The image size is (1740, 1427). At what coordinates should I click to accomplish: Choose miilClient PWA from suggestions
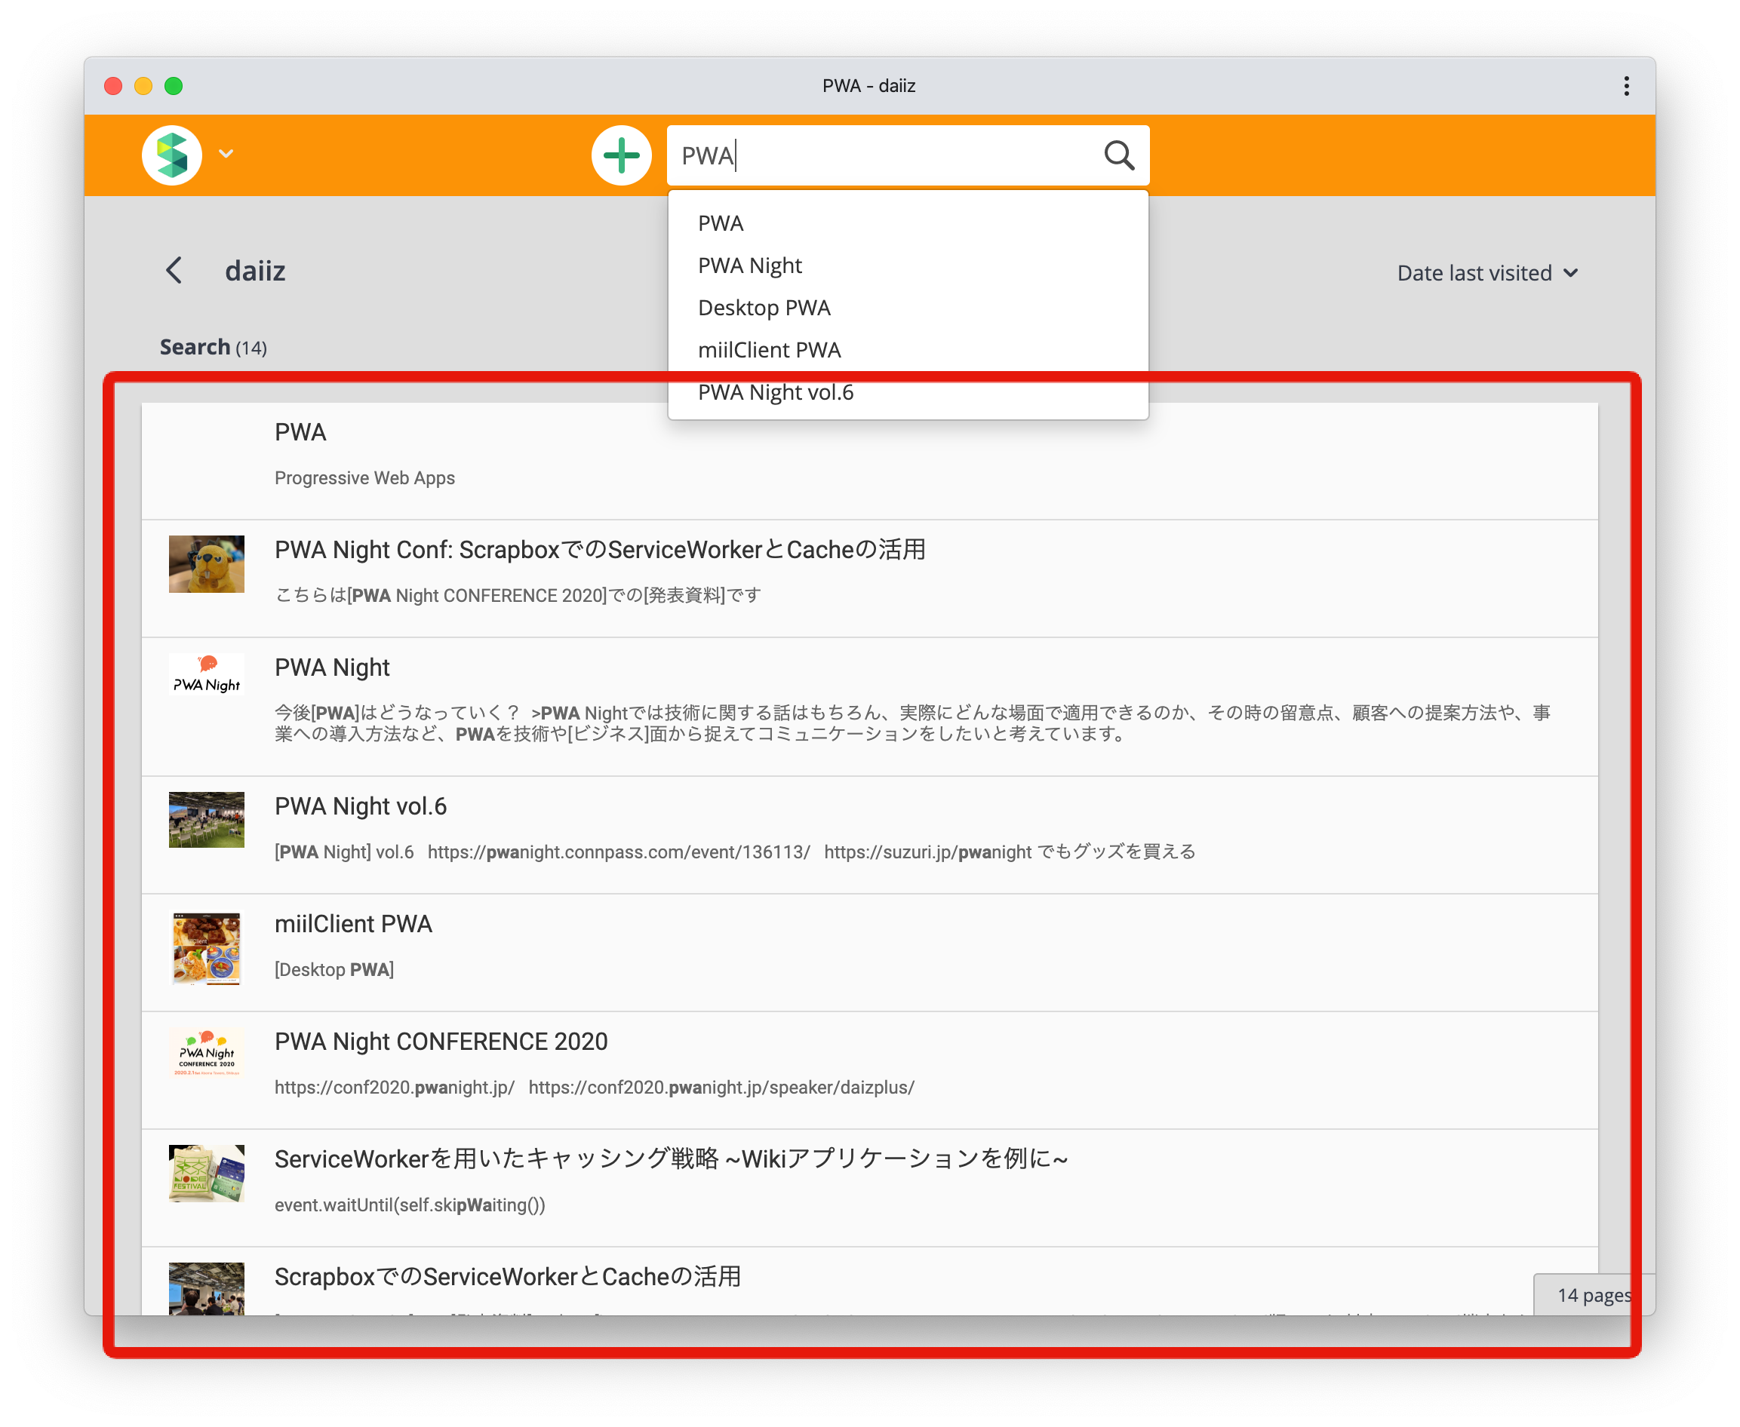(x=769, y=350)
